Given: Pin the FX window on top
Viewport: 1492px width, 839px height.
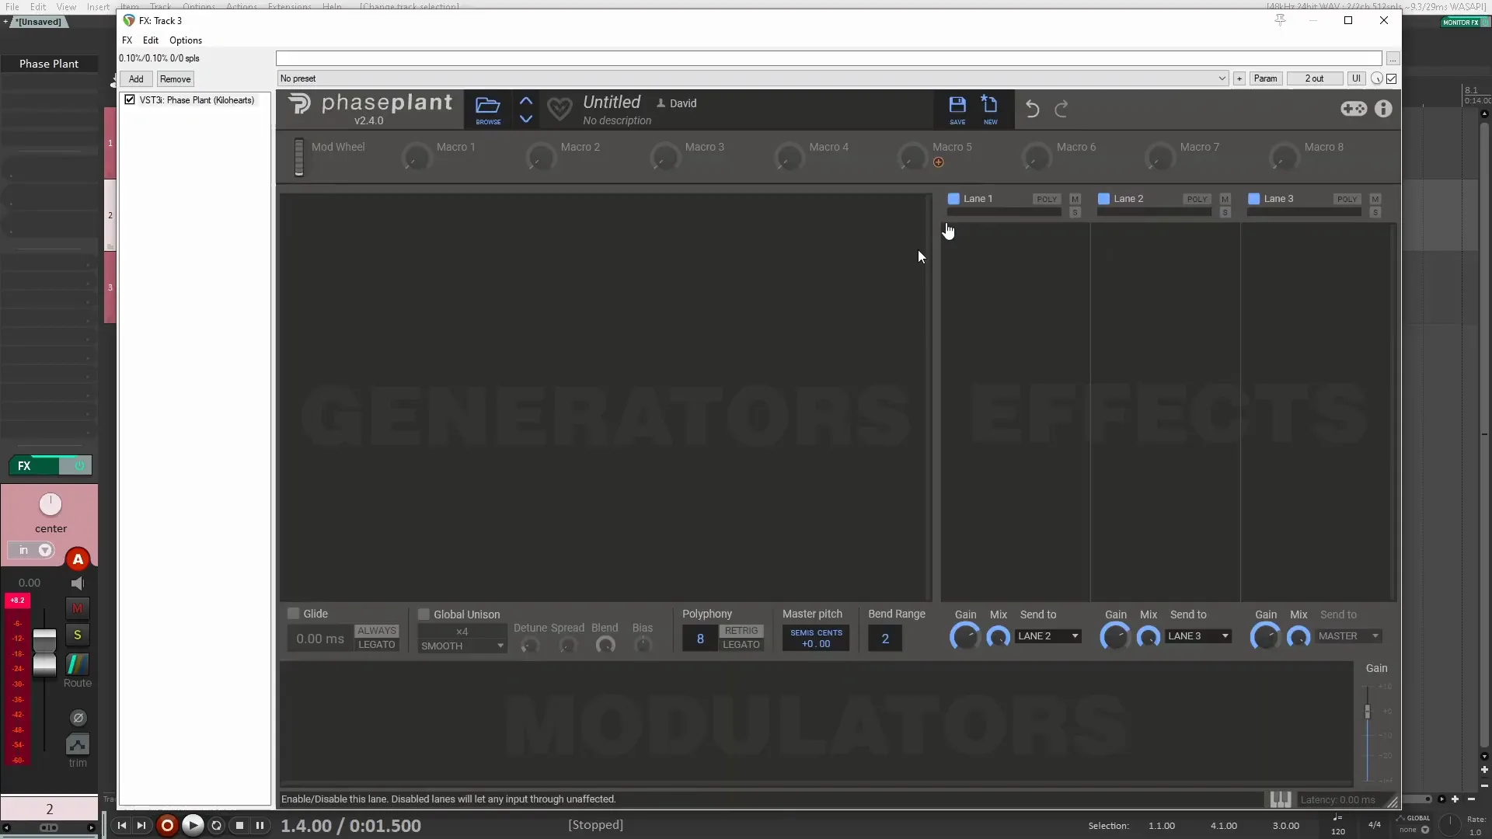Looking at the screenshot, I should [x=1281, y=20].
